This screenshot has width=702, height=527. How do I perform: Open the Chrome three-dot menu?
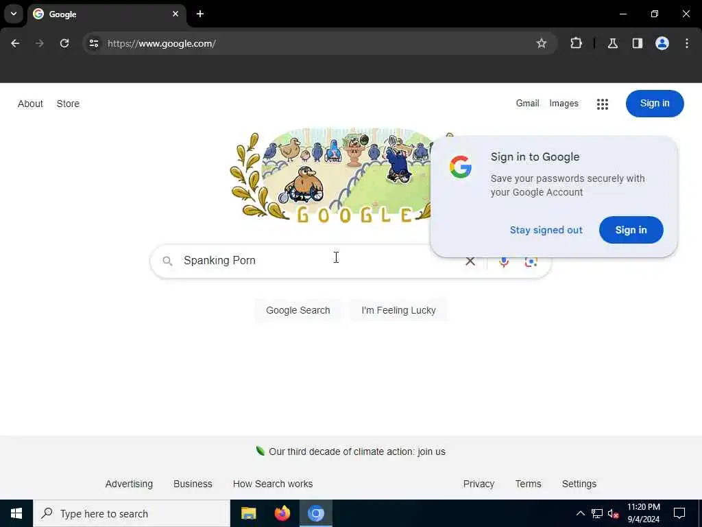click(x=687, y=43)
